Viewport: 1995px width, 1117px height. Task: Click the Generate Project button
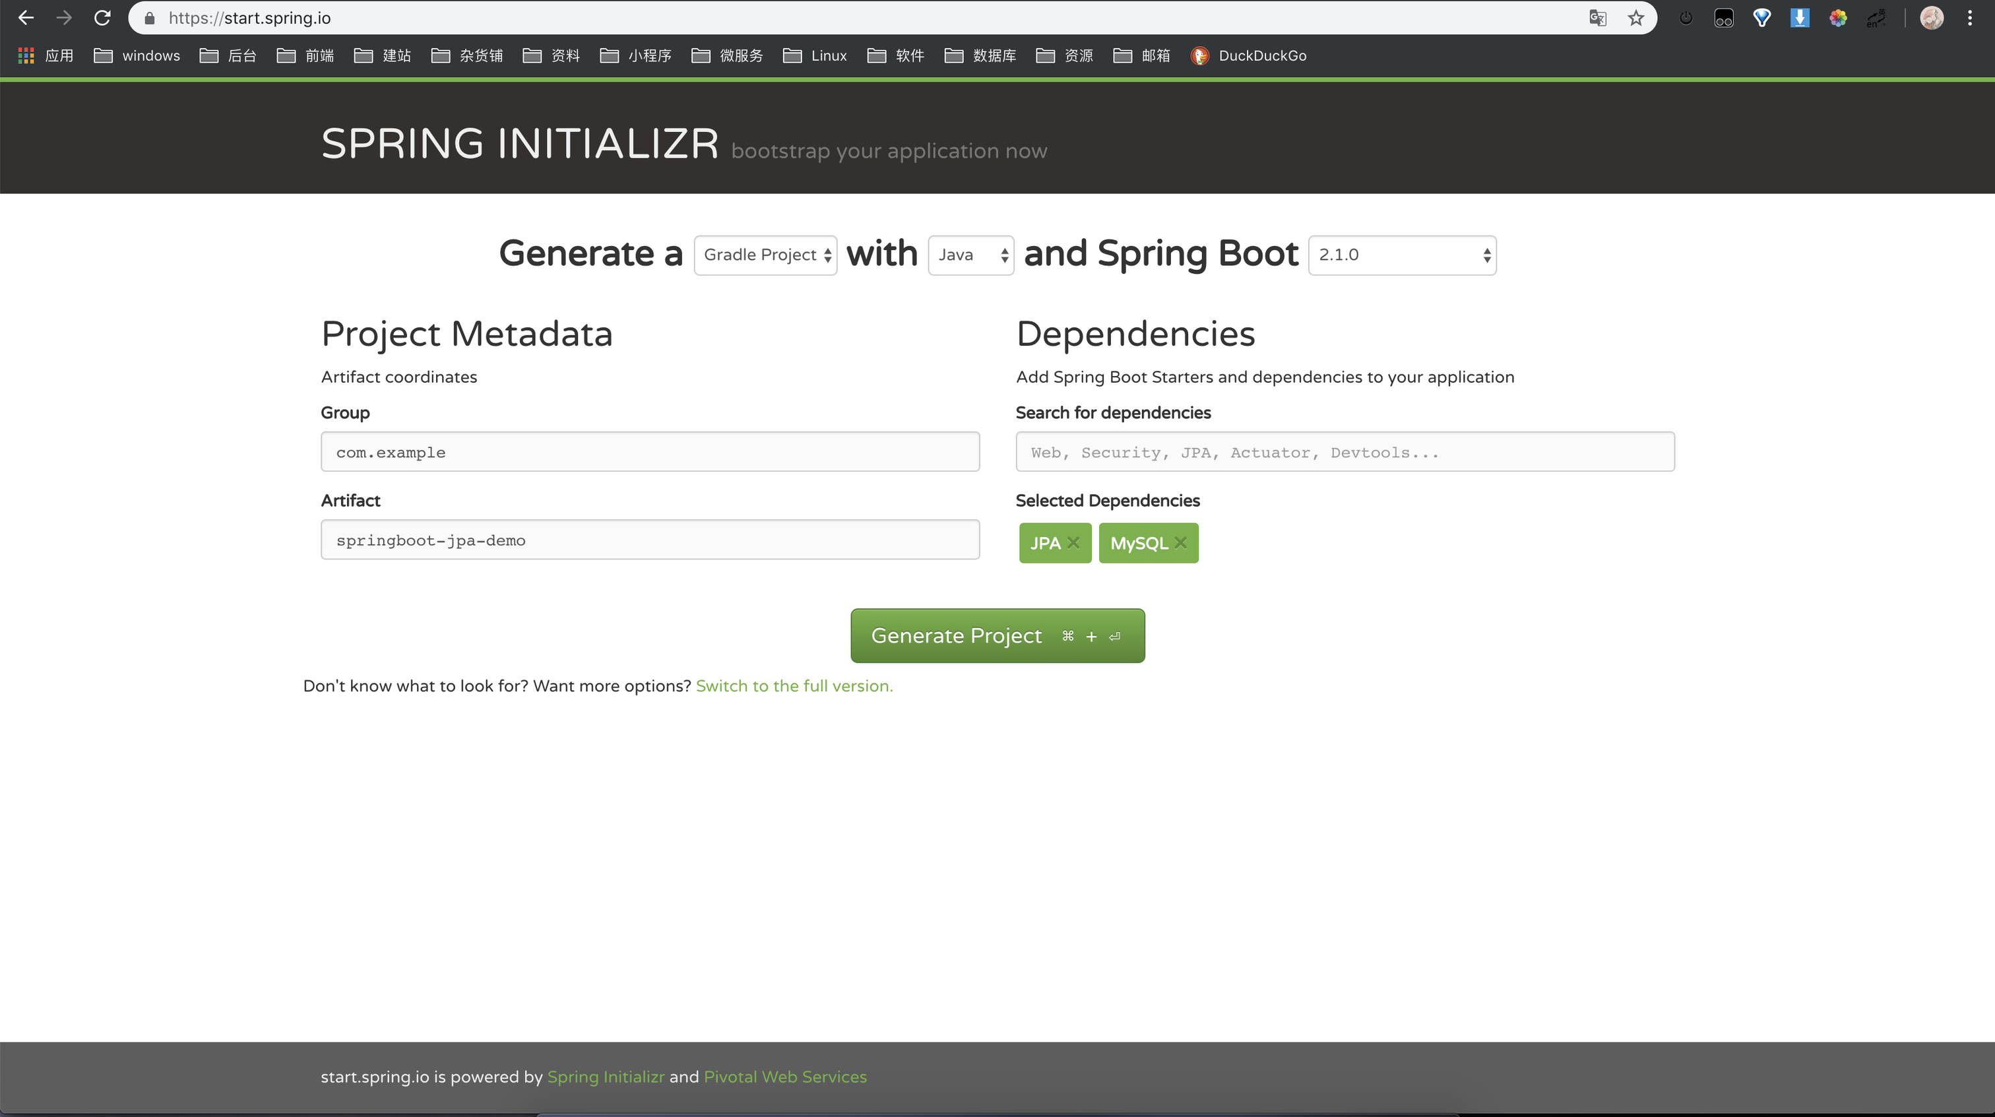[x=997, y=636]
